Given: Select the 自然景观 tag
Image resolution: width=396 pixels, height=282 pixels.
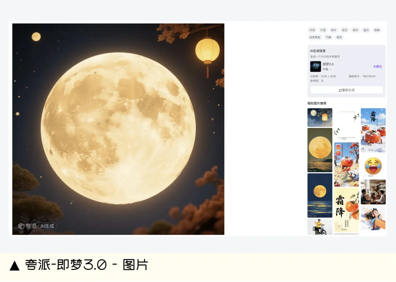Looking at the screenshot, I should (315, 37).
